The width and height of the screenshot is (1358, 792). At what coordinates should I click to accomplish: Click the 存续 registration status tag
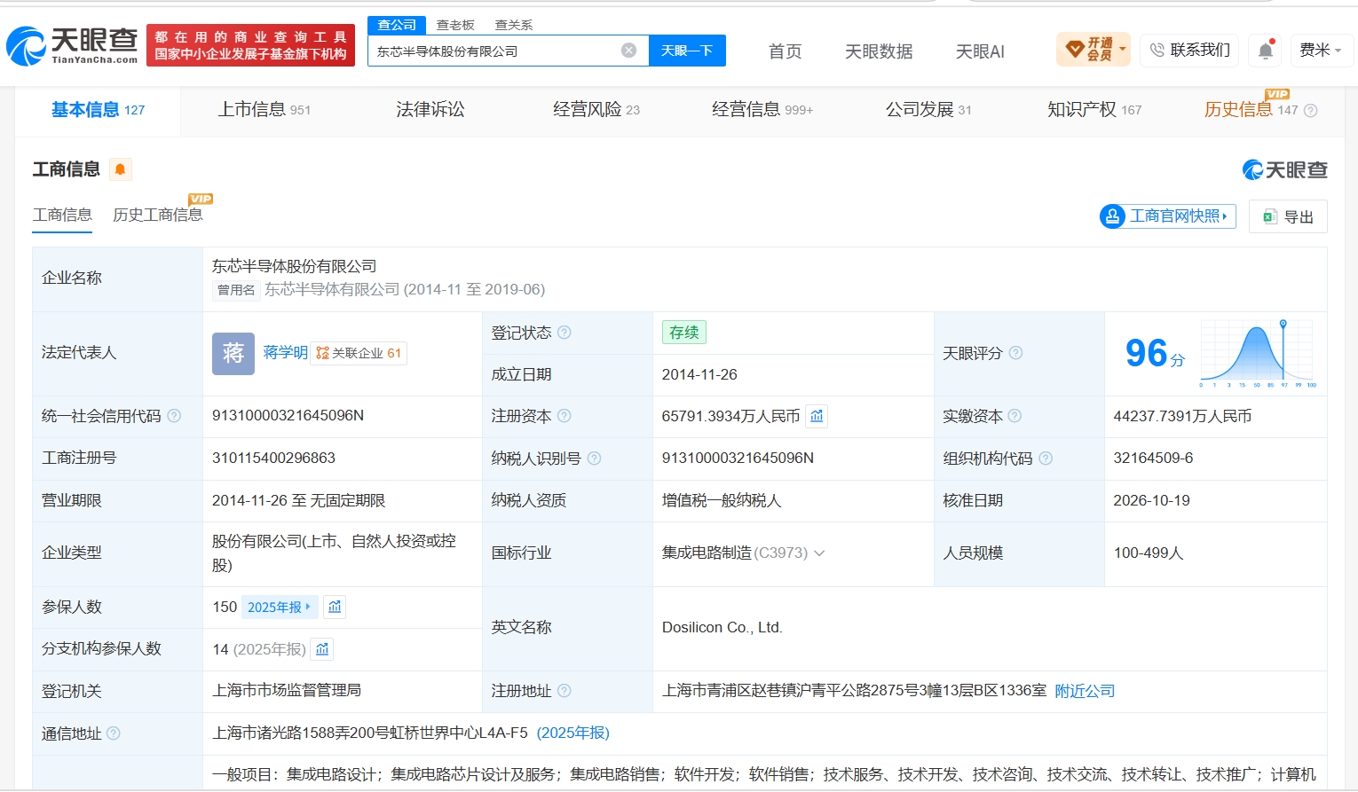tap(684, 333)
